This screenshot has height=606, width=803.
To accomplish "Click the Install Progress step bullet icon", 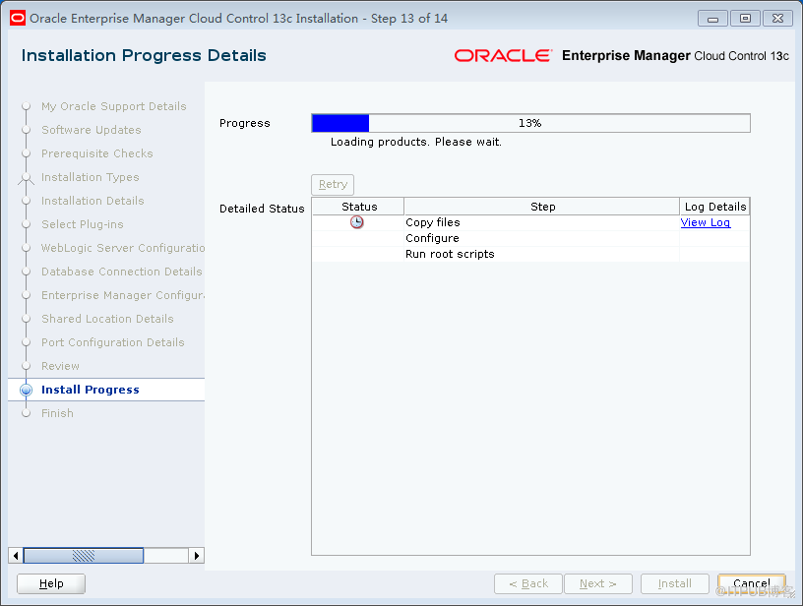I will (27, 390).
